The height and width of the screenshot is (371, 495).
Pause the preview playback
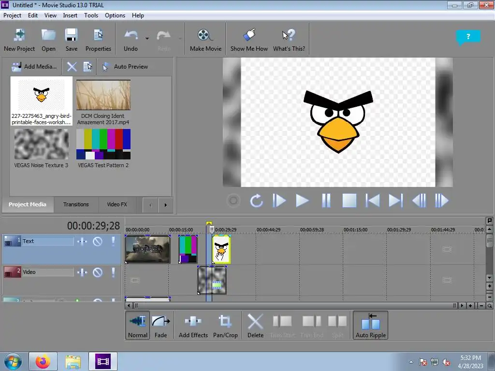pos(326,200)
